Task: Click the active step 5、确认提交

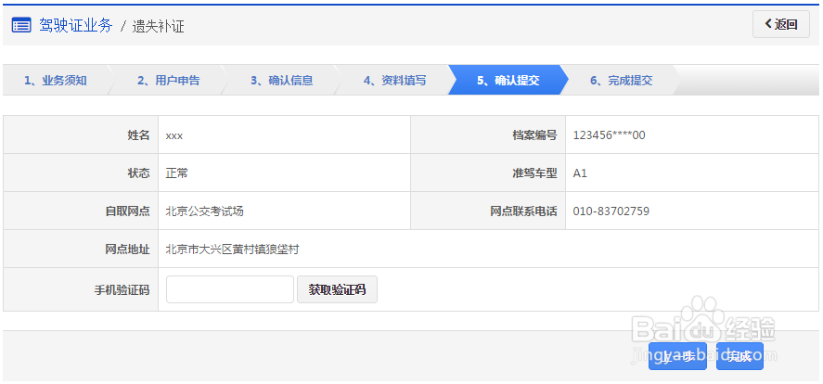Action: point(508,81)
